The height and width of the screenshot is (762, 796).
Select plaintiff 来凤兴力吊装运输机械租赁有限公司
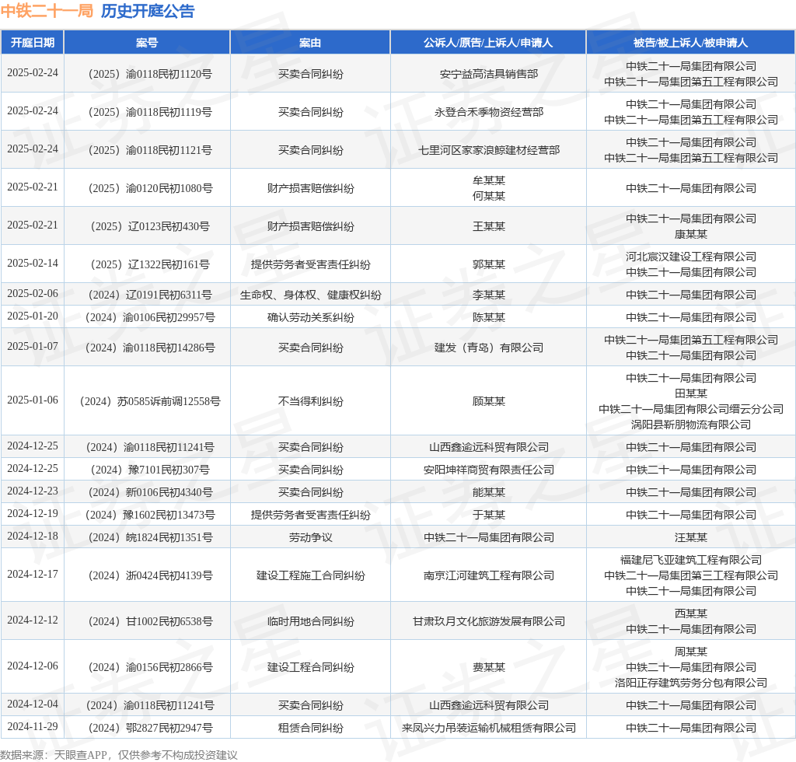point(489,728)
